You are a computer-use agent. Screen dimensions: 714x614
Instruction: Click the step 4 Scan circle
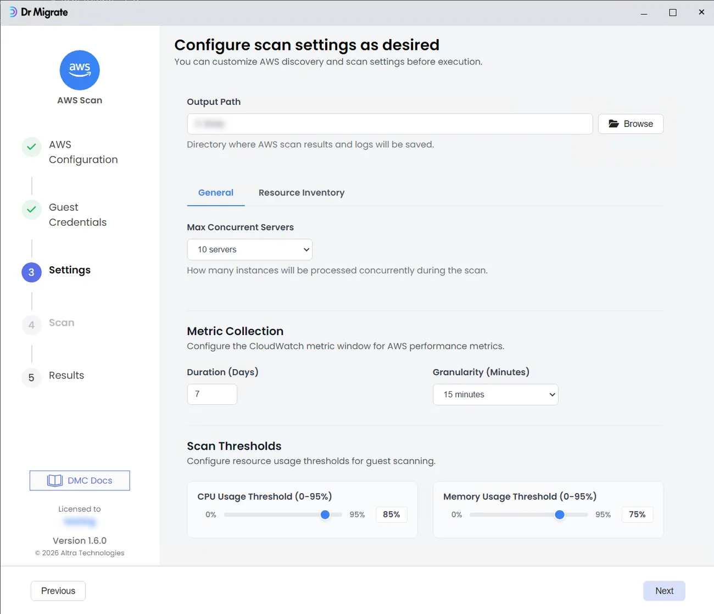[31, 325]
